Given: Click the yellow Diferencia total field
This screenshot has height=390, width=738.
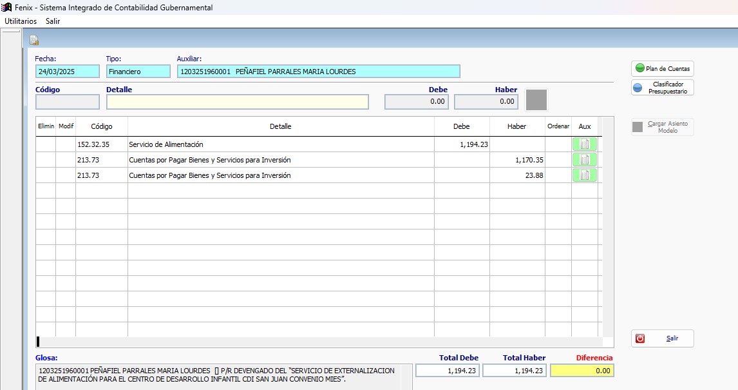Looking at the screenshot, I should point(582,371).
